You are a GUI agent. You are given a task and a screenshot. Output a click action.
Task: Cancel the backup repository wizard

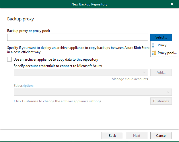tap(161, 135)
